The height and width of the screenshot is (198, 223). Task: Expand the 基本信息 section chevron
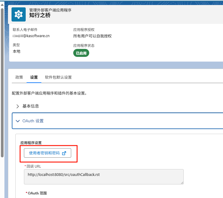coord(18,106)
